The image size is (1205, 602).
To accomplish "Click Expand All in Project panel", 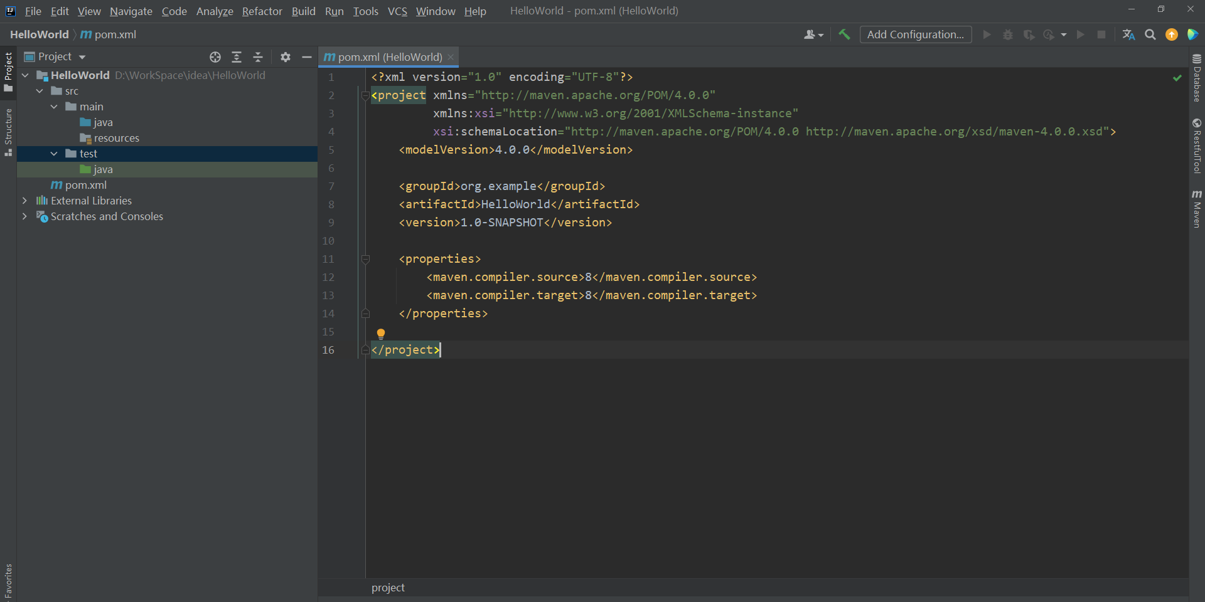I will pyautogui.click(x=237, y=57).
